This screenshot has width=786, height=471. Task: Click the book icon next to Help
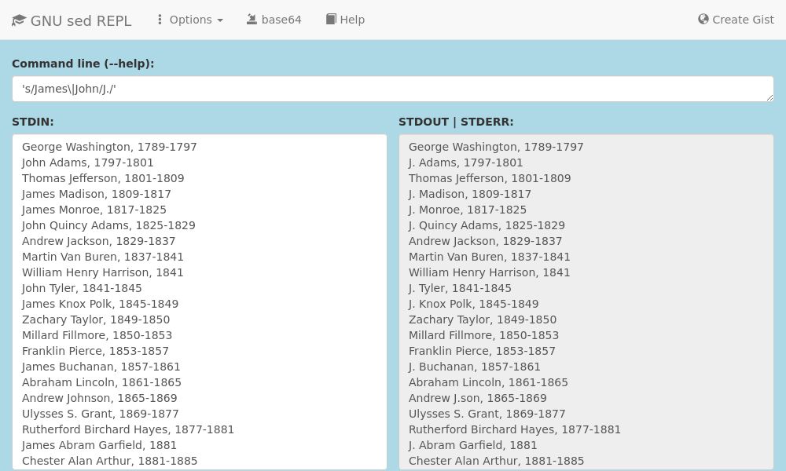click(331, 20)
